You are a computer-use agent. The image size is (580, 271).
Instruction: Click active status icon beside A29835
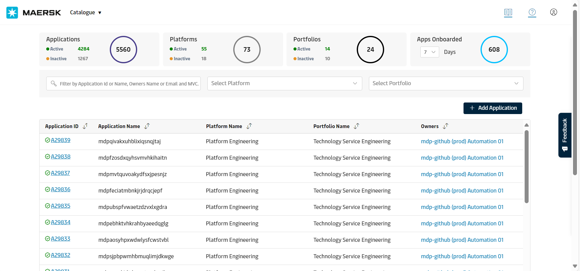pos(47,206)
